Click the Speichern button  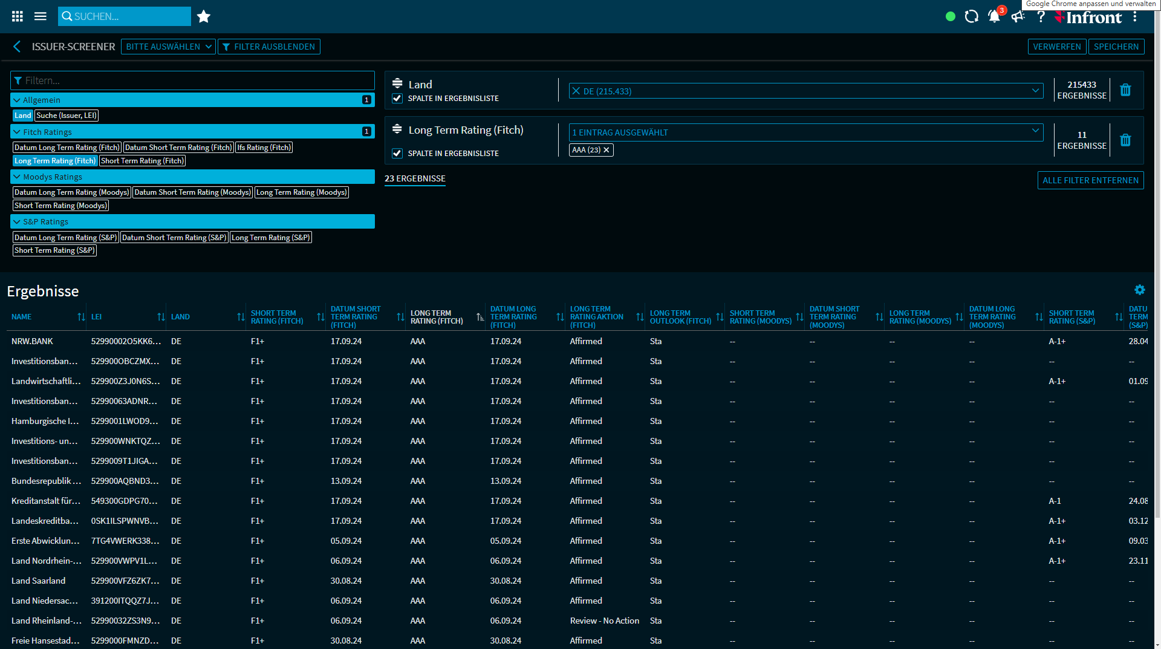click(x=1116, y=46)
